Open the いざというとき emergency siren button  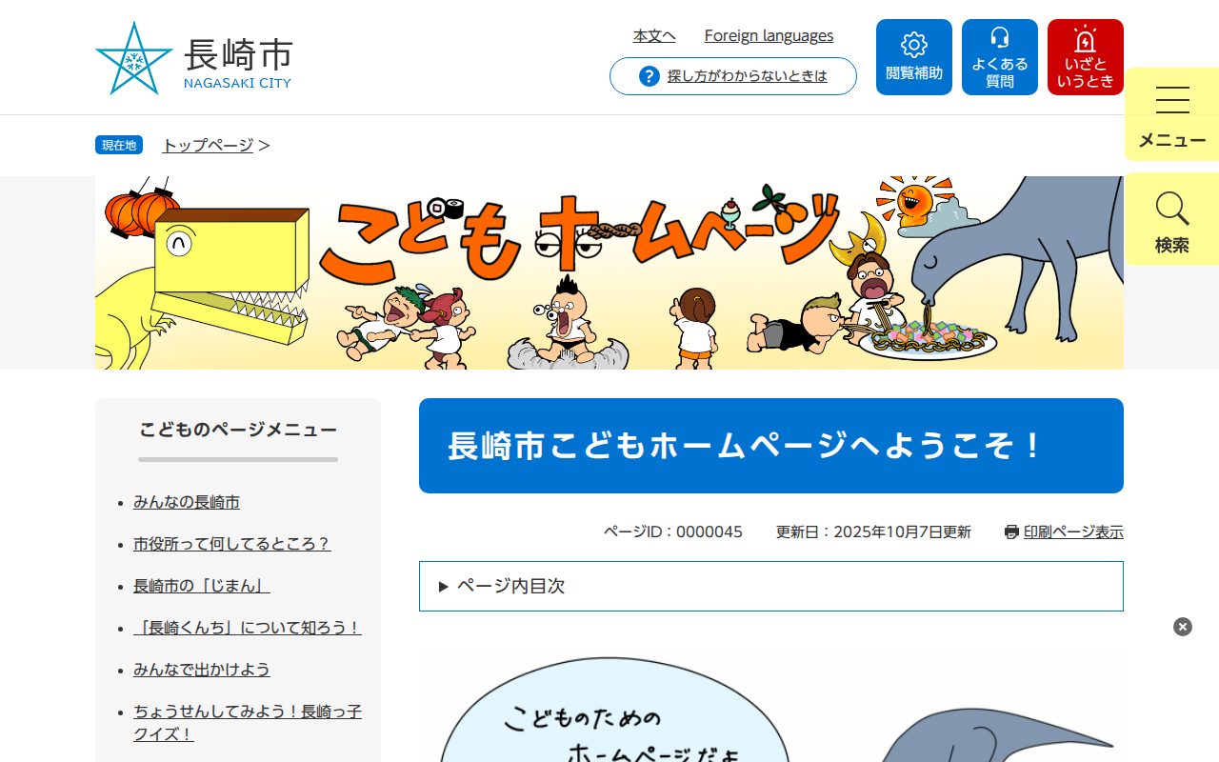1086,57
